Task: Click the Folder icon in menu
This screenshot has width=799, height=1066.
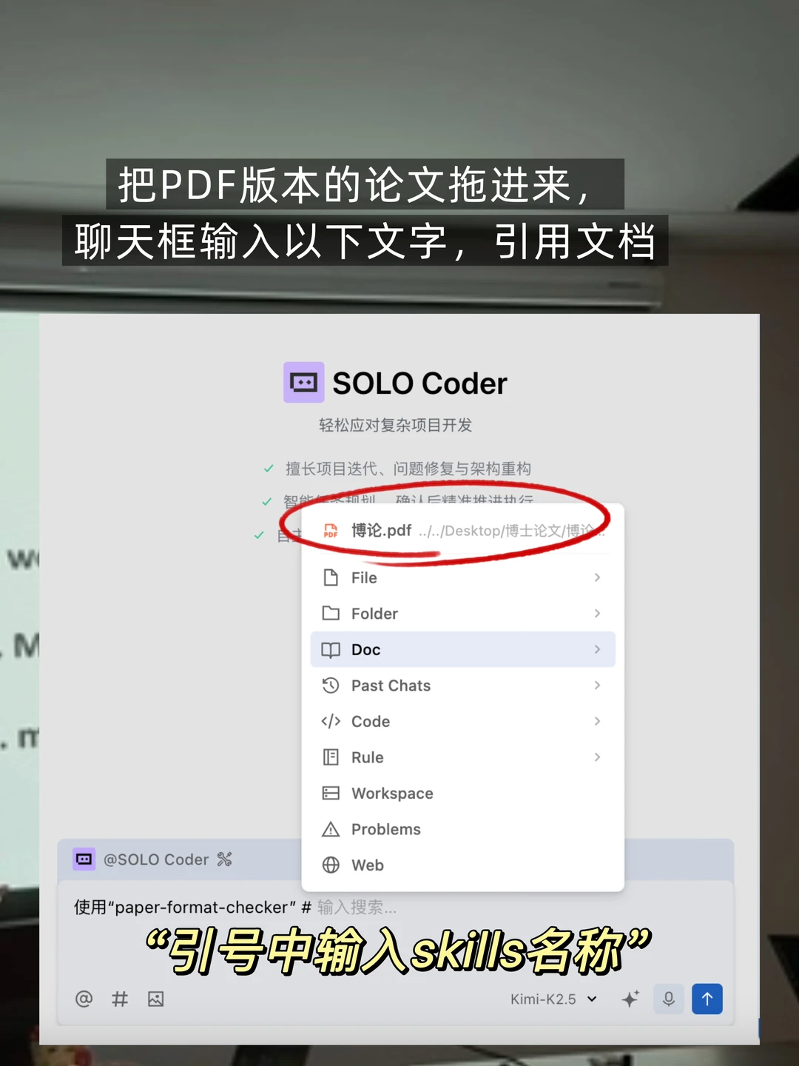Action: click(331, 614)
